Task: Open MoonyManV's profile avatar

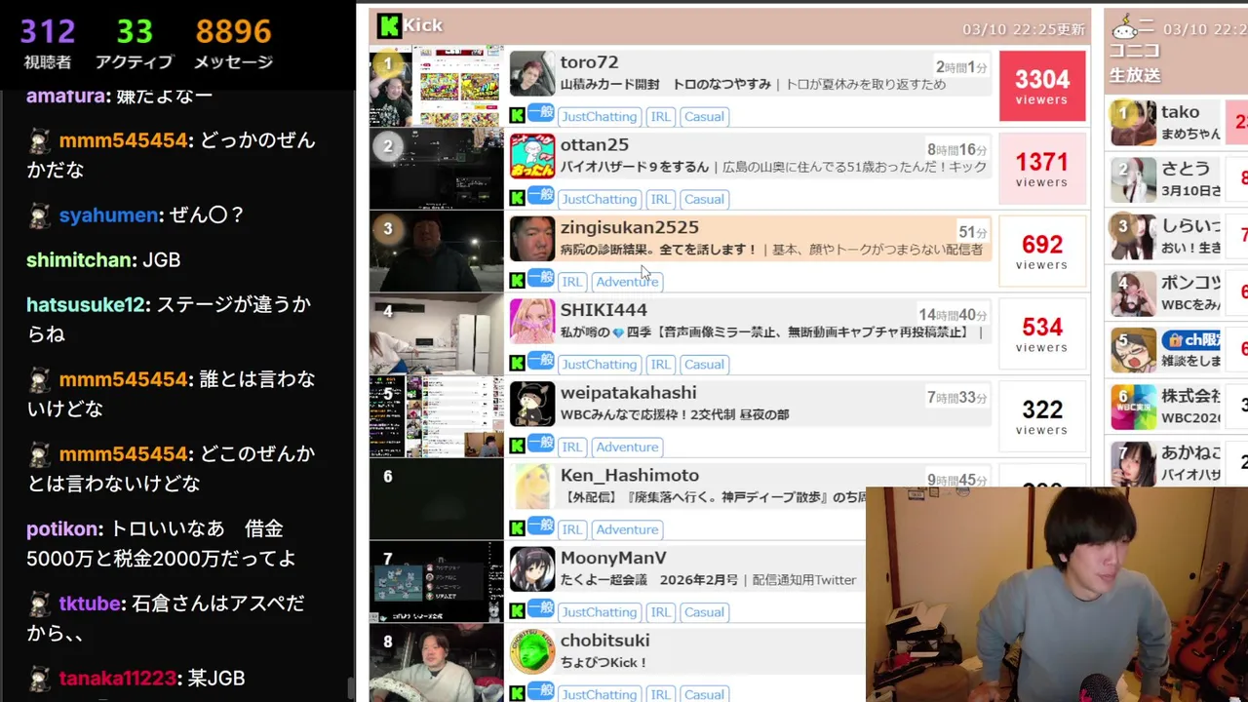Action: pos(532,570)
